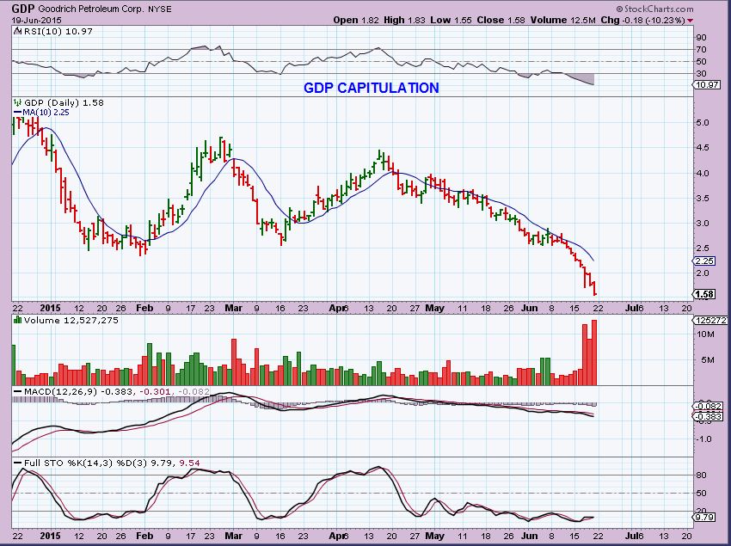Click the 70 RSI axis label

coord(701,49)
